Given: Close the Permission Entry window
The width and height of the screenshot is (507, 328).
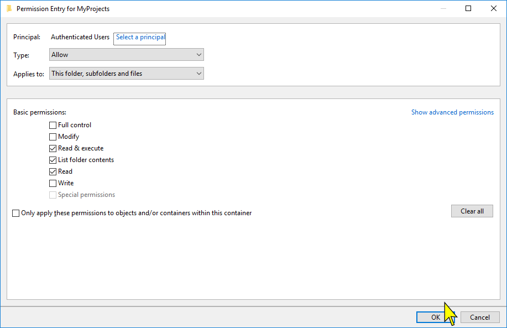Looking at the screenshot, I should point(493,8).
